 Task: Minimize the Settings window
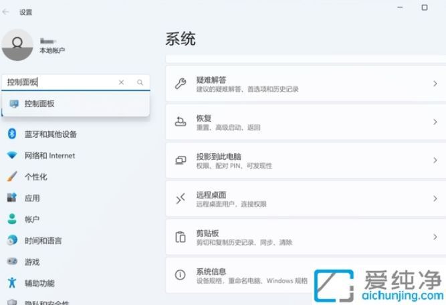coord(401,7)
